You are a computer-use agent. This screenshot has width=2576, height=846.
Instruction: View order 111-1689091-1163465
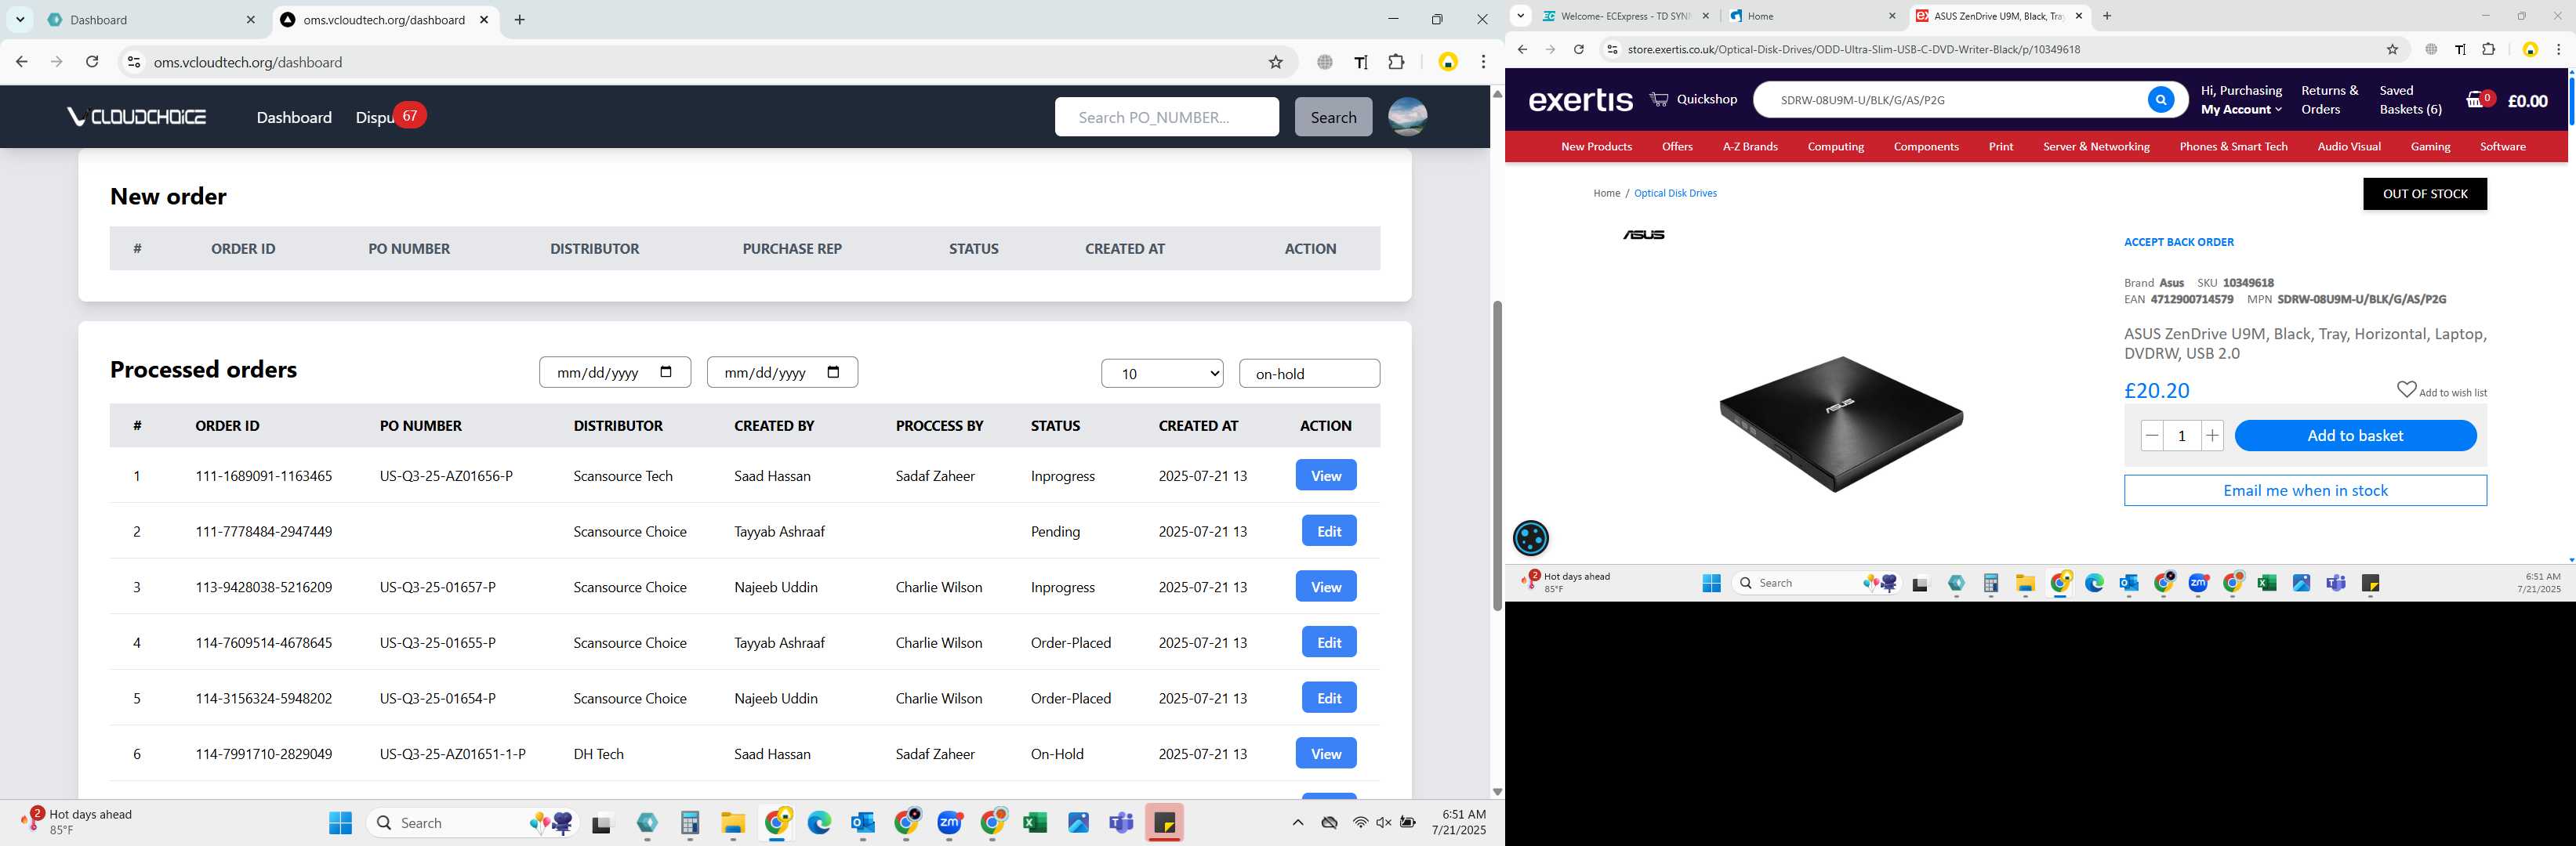(x=1325, y=475)
